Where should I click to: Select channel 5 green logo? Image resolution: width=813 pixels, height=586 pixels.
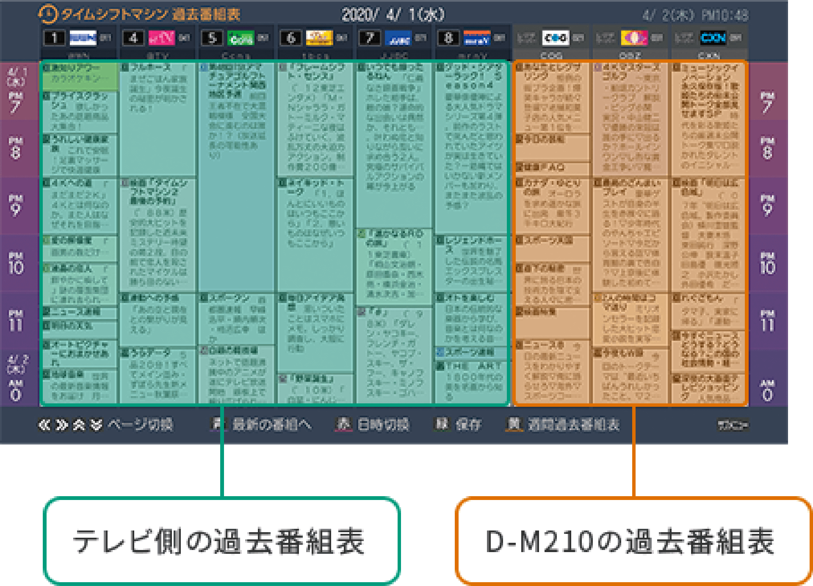tap(241, 38)
